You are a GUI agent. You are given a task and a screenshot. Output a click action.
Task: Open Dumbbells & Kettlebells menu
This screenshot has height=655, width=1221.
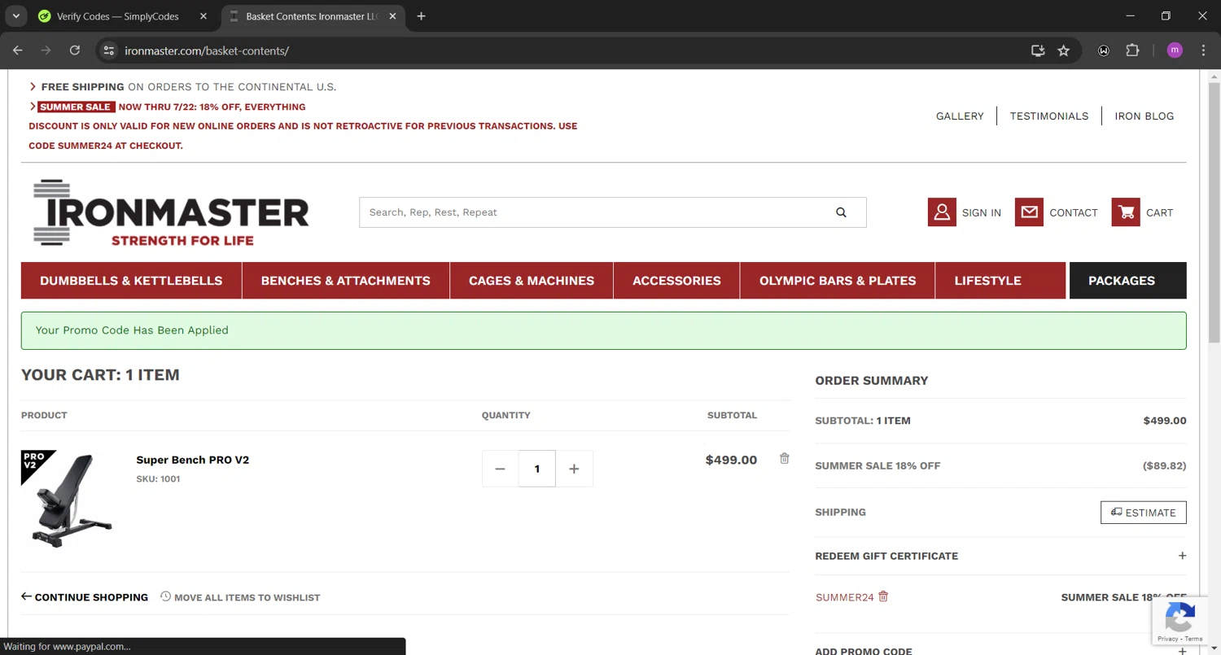[131, 281]
